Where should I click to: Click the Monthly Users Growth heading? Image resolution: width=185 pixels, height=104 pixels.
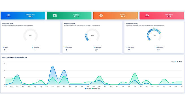132,24
